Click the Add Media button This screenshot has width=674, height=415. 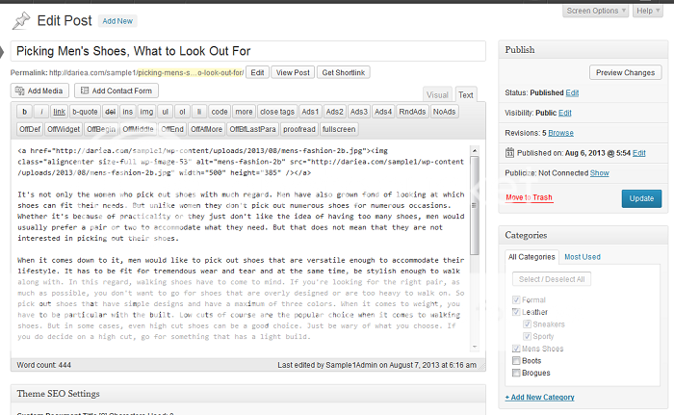(39, 91)
